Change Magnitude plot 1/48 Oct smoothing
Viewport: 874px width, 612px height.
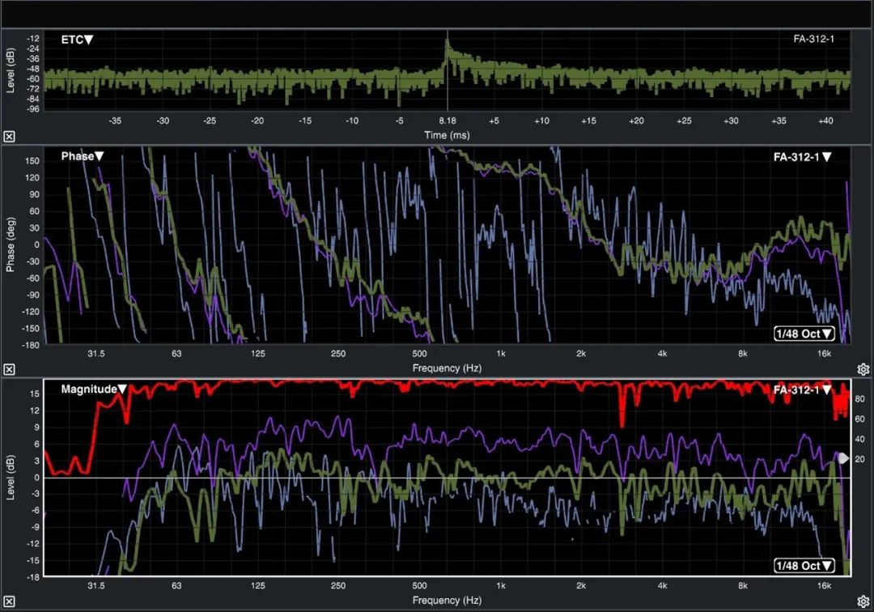[804, 565]
